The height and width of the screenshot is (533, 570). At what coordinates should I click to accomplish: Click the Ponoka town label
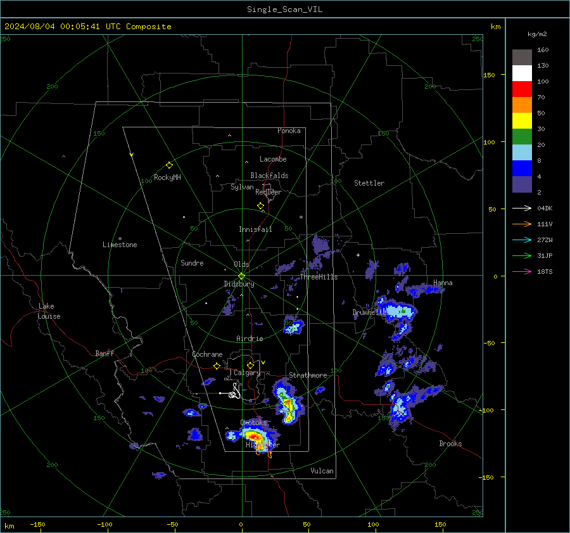(289, 131)
